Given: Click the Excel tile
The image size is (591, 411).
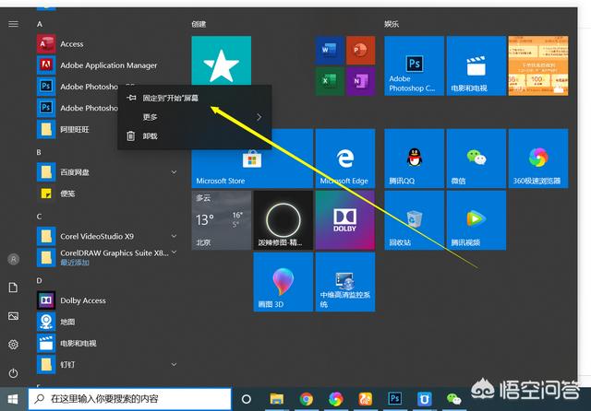Looking at the screenshot, I should click(x=329, y=81).
